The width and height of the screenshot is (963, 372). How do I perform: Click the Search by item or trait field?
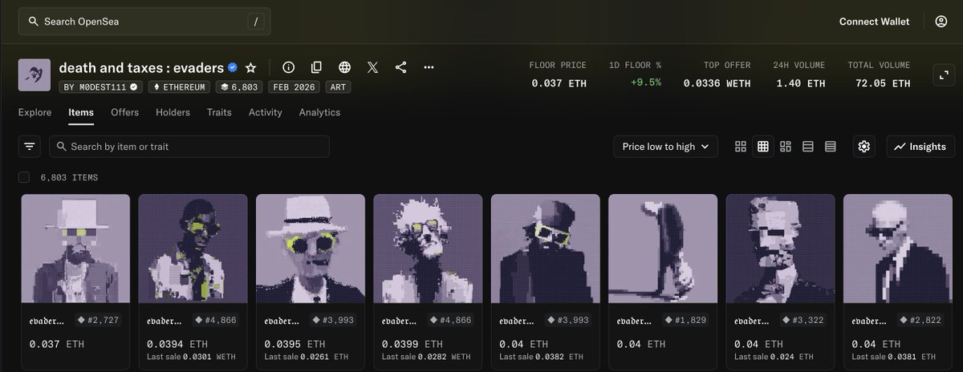[x=189, y=147]
